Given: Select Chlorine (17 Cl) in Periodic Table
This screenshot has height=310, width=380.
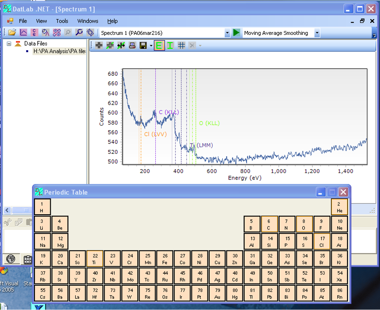Looking at the screenshot, I should tap(321, 242).
